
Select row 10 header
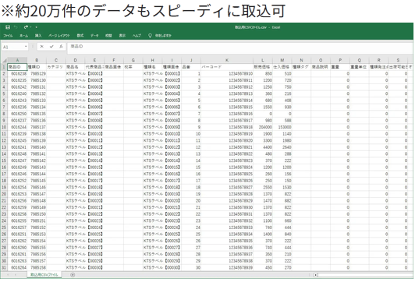pyautogui.click(x=4, y=127)
